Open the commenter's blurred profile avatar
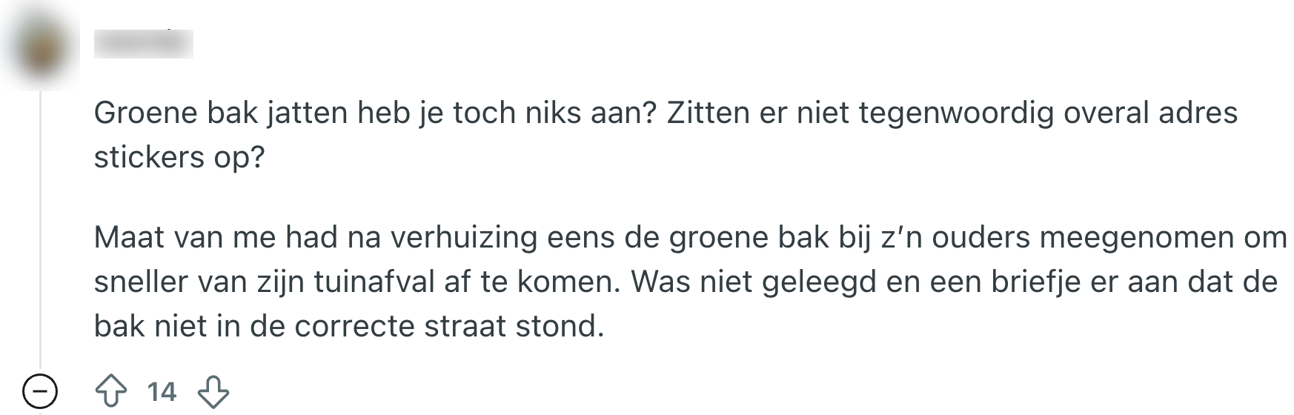1294x415 pixels. click(x=40, y=46)
